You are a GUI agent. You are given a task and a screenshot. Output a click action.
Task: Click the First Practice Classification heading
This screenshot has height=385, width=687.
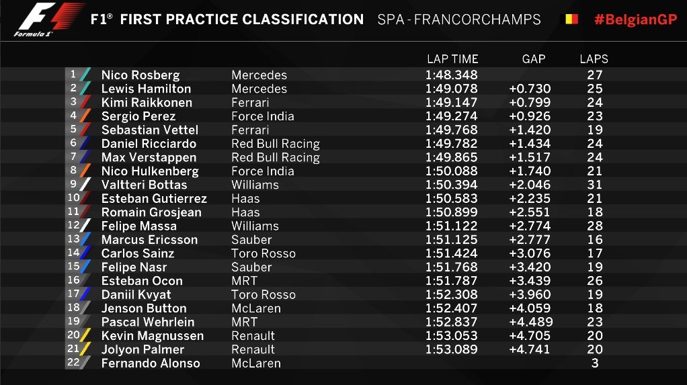(x=227, y=19)
